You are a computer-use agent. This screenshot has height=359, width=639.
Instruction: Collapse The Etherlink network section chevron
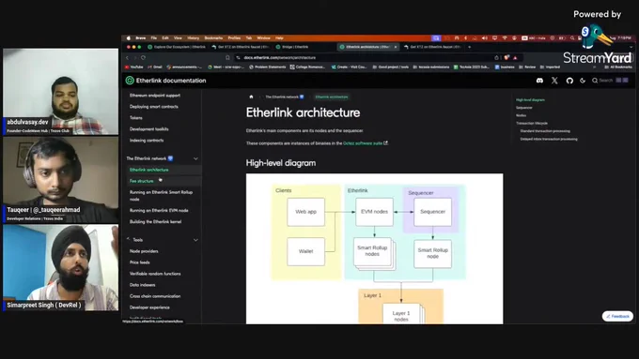pyautogui.click(x=195, y=158)
